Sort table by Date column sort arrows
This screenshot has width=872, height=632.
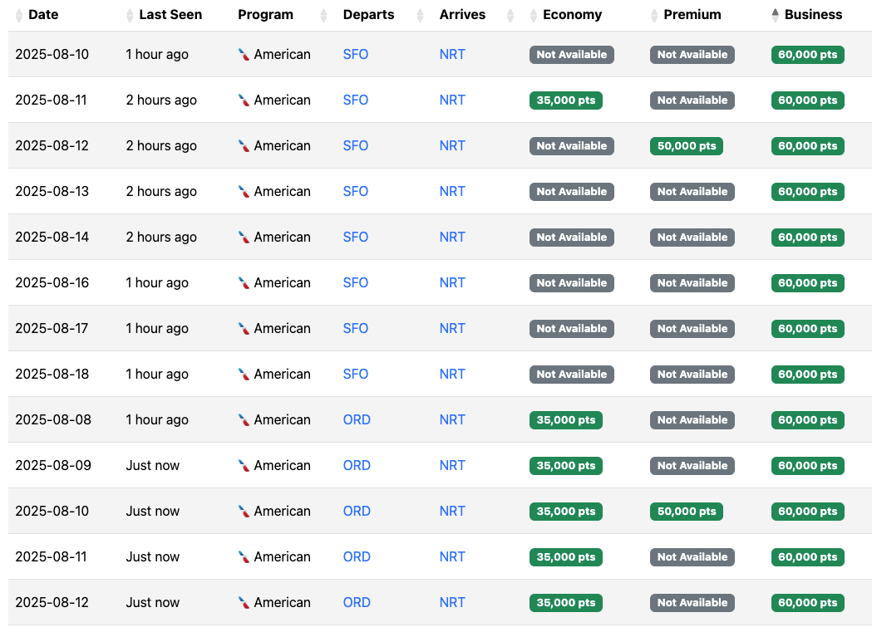19,16
